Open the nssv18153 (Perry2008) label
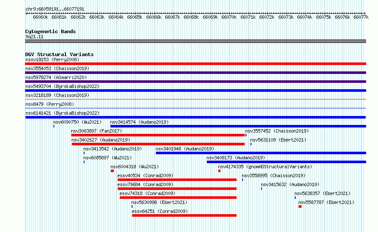 [x=52, y=59]
